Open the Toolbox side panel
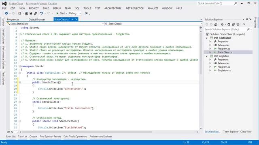This screenshot has height=145, width=259. coord(3,22)
